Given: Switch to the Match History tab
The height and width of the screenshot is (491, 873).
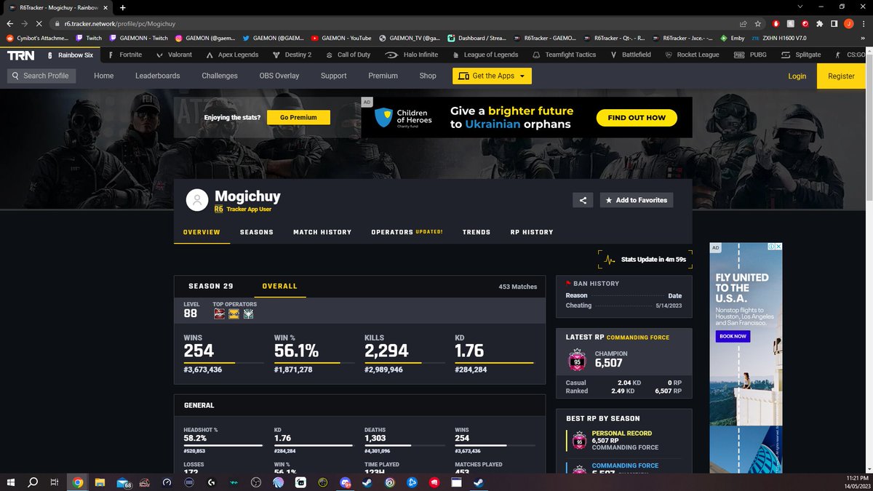Looking at the screenshot, I should tap(322, 232).
